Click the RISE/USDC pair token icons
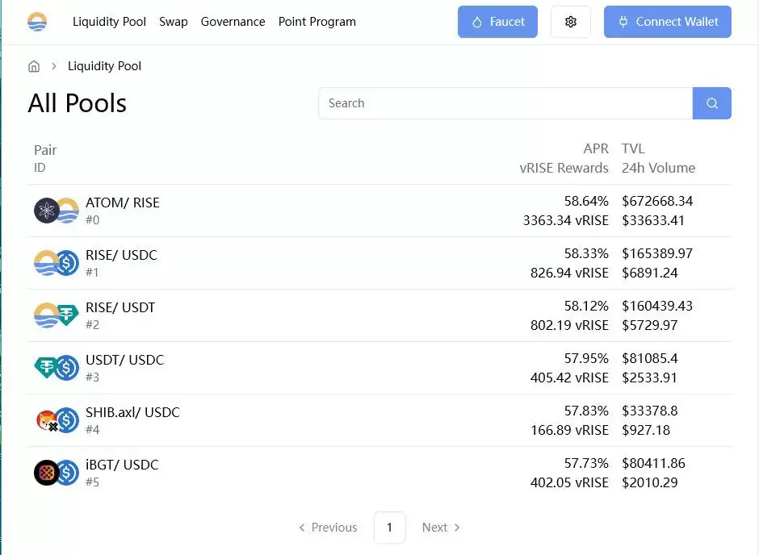 point(56,263)
